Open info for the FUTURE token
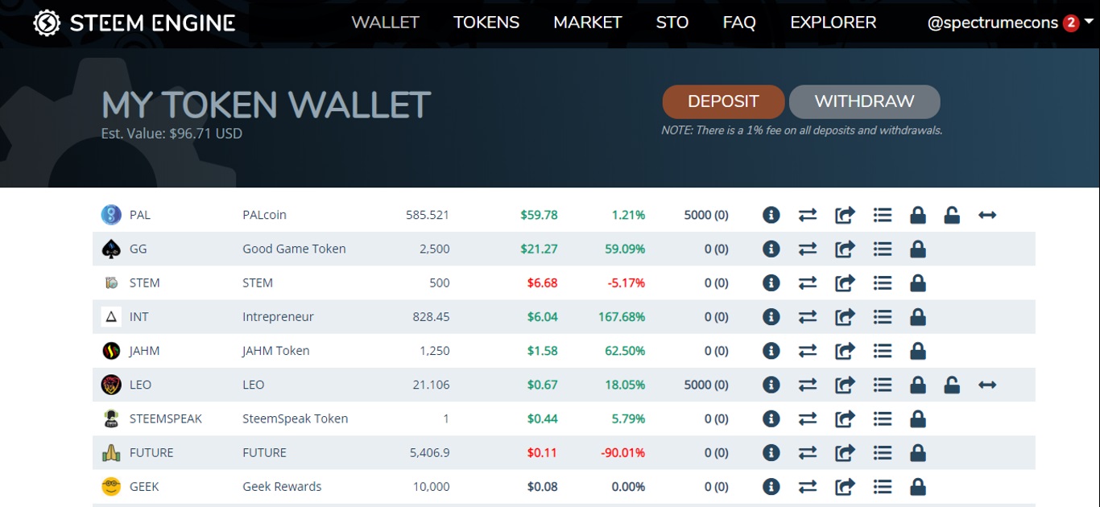The height and width of the screenshot is (507, 1100). (771, 452)
